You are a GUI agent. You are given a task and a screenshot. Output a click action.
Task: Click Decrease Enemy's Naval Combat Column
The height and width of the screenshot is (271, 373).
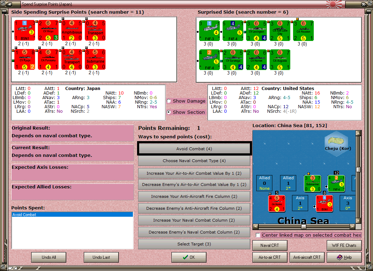tap(194, 232)
